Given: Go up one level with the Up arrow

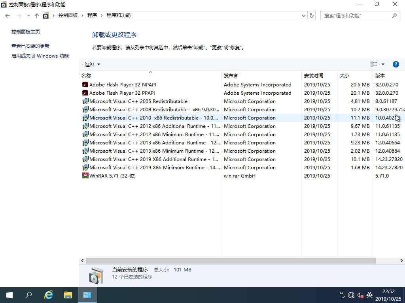Looking at the screenshot, I should 37,16.
